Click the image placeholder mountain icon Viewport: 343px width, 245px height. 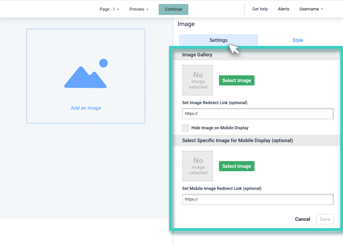point(86,73)
